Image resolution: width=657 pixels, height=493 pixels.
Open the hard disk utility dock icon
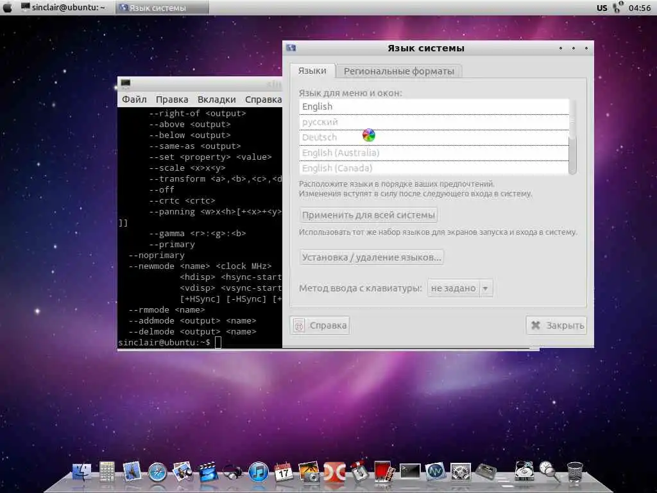[x=524, y=472]
